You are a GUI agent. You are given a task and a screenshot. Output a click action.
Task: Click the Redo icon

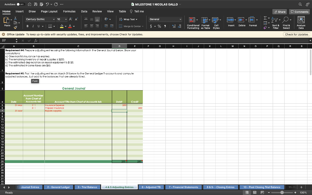[56, 4]
